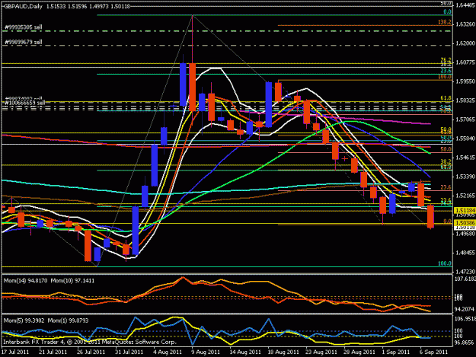Click the yellow 1.51184 price tag
The image size is (476, 357).
(465, 210)
